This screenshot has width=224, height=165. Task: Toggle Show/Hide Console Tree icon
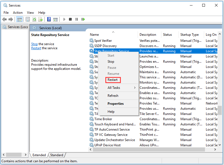coord(19,19)
